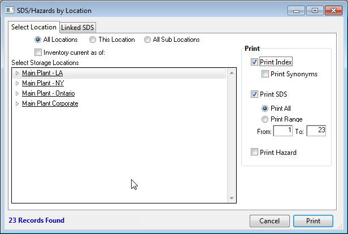Click the Cancel button
Image resolution: width=348 pixels, height=234 pixels.
coord(269,221)
